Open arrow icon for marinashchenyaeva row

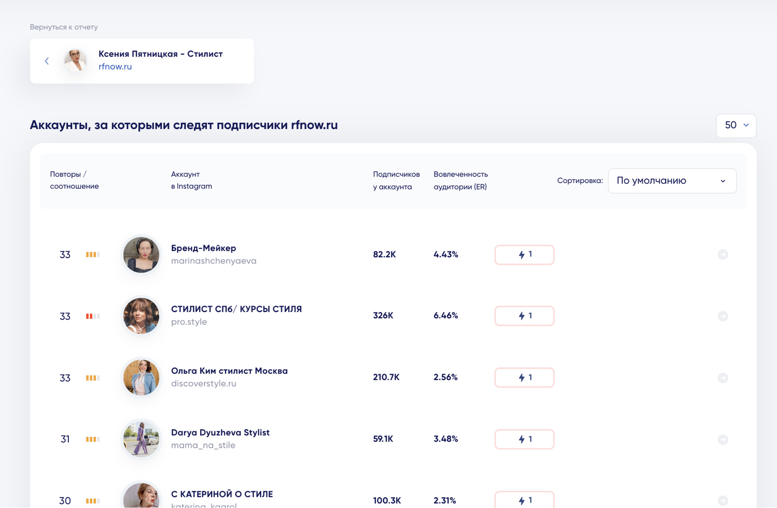[723, 255]
